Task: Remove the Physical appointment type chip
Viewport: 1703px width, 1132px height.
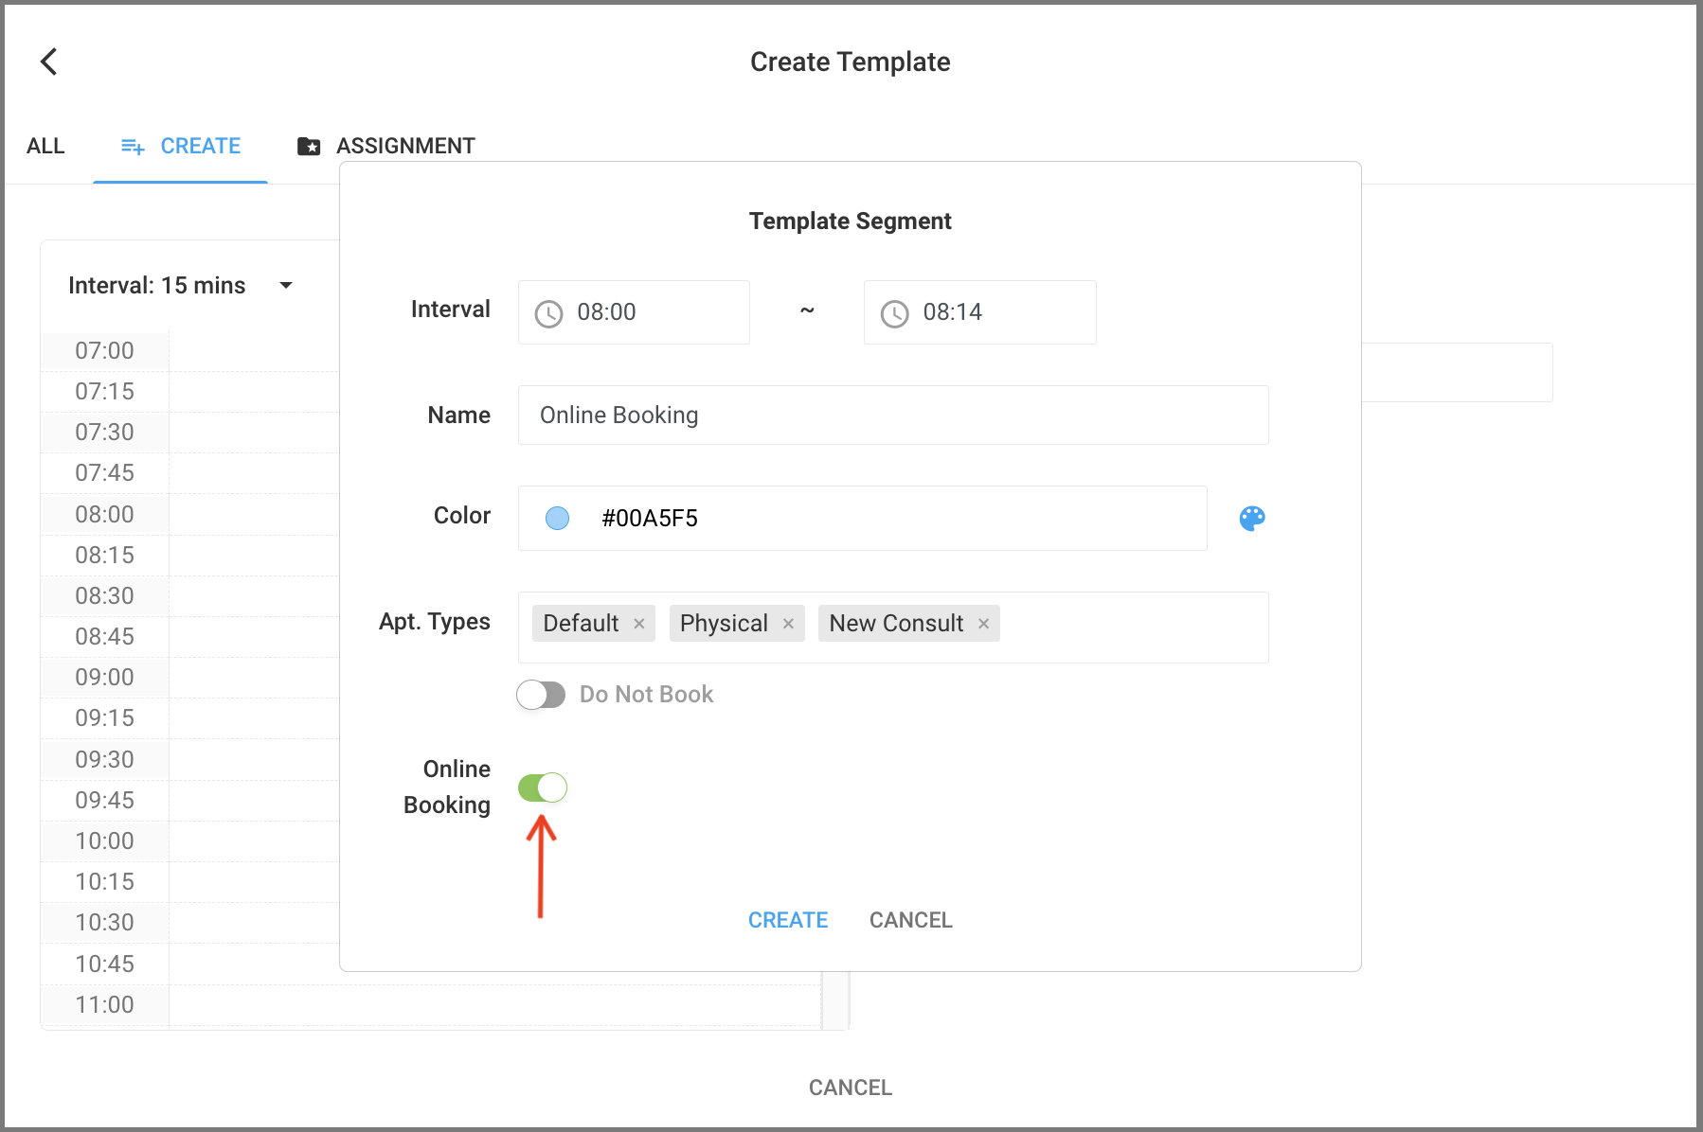Action: pyautogui.click(x=788, y=624)
